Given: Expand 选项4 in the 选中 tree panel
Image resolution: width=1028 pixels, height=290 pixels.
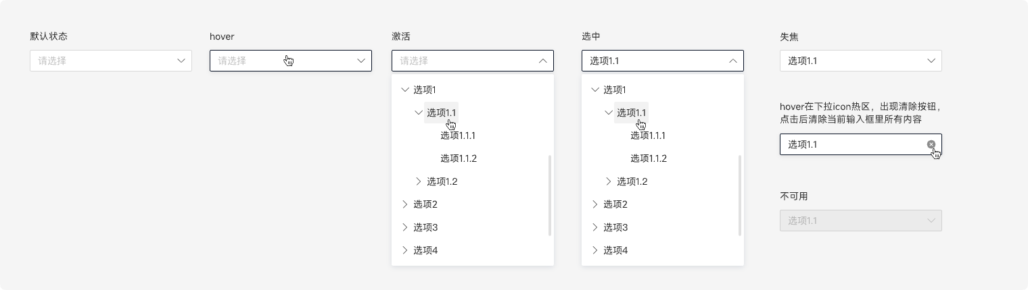Looking at the screenshot, I should 595,250.
